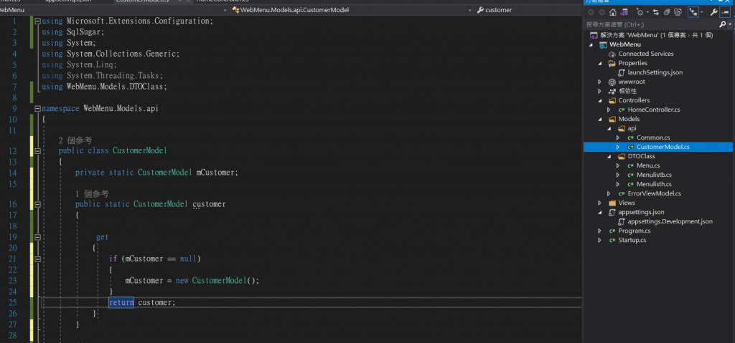Collapse the Properties node arrow
Screen dimensions: 735x343
pyautogui.click(x=599, y=63)
